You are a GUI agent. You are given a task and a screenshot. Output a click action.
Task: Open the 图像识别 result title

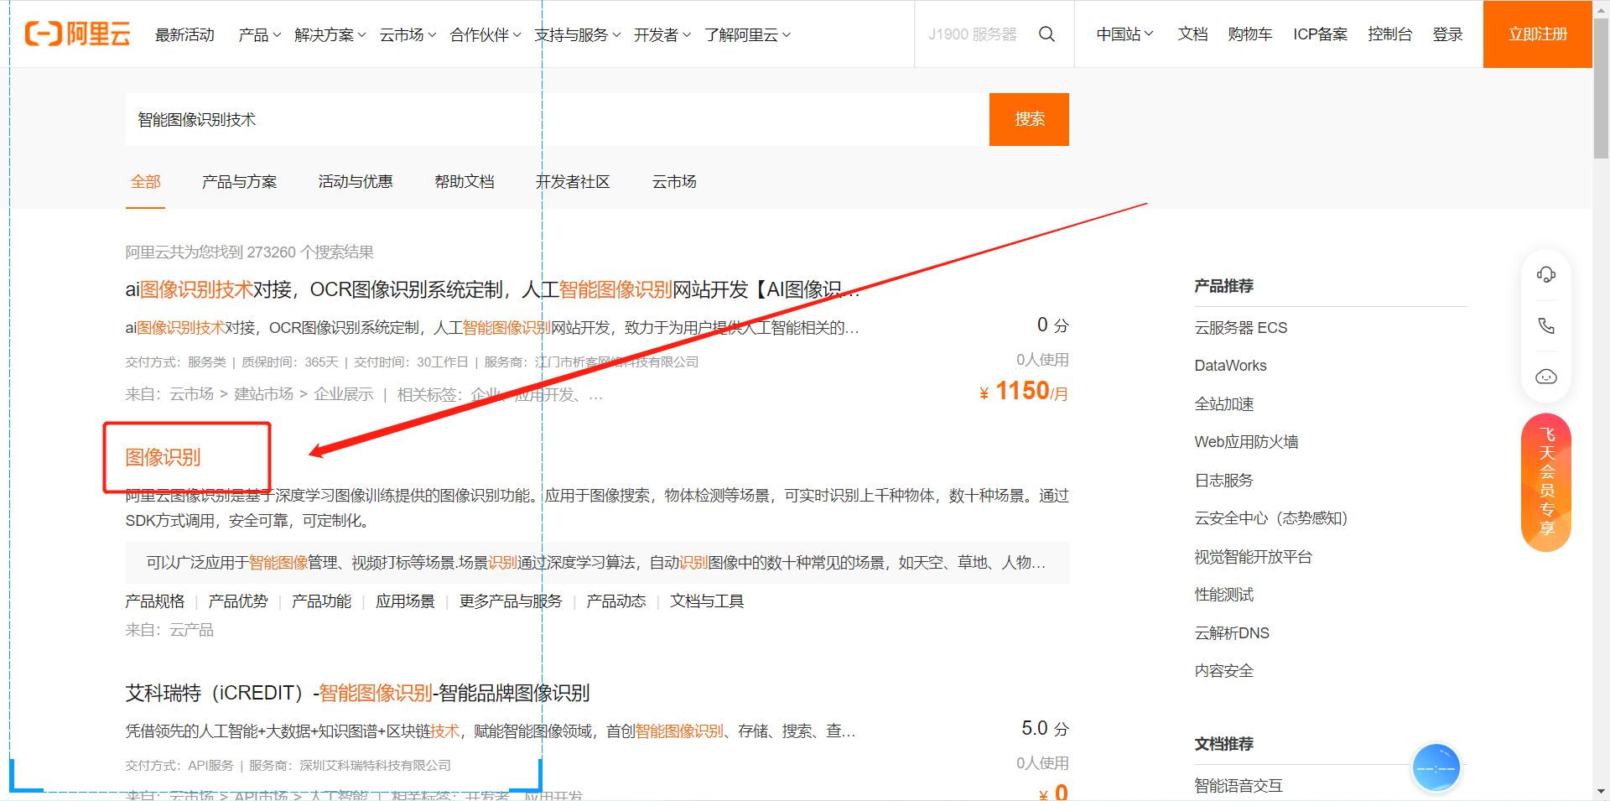(163, 457)
